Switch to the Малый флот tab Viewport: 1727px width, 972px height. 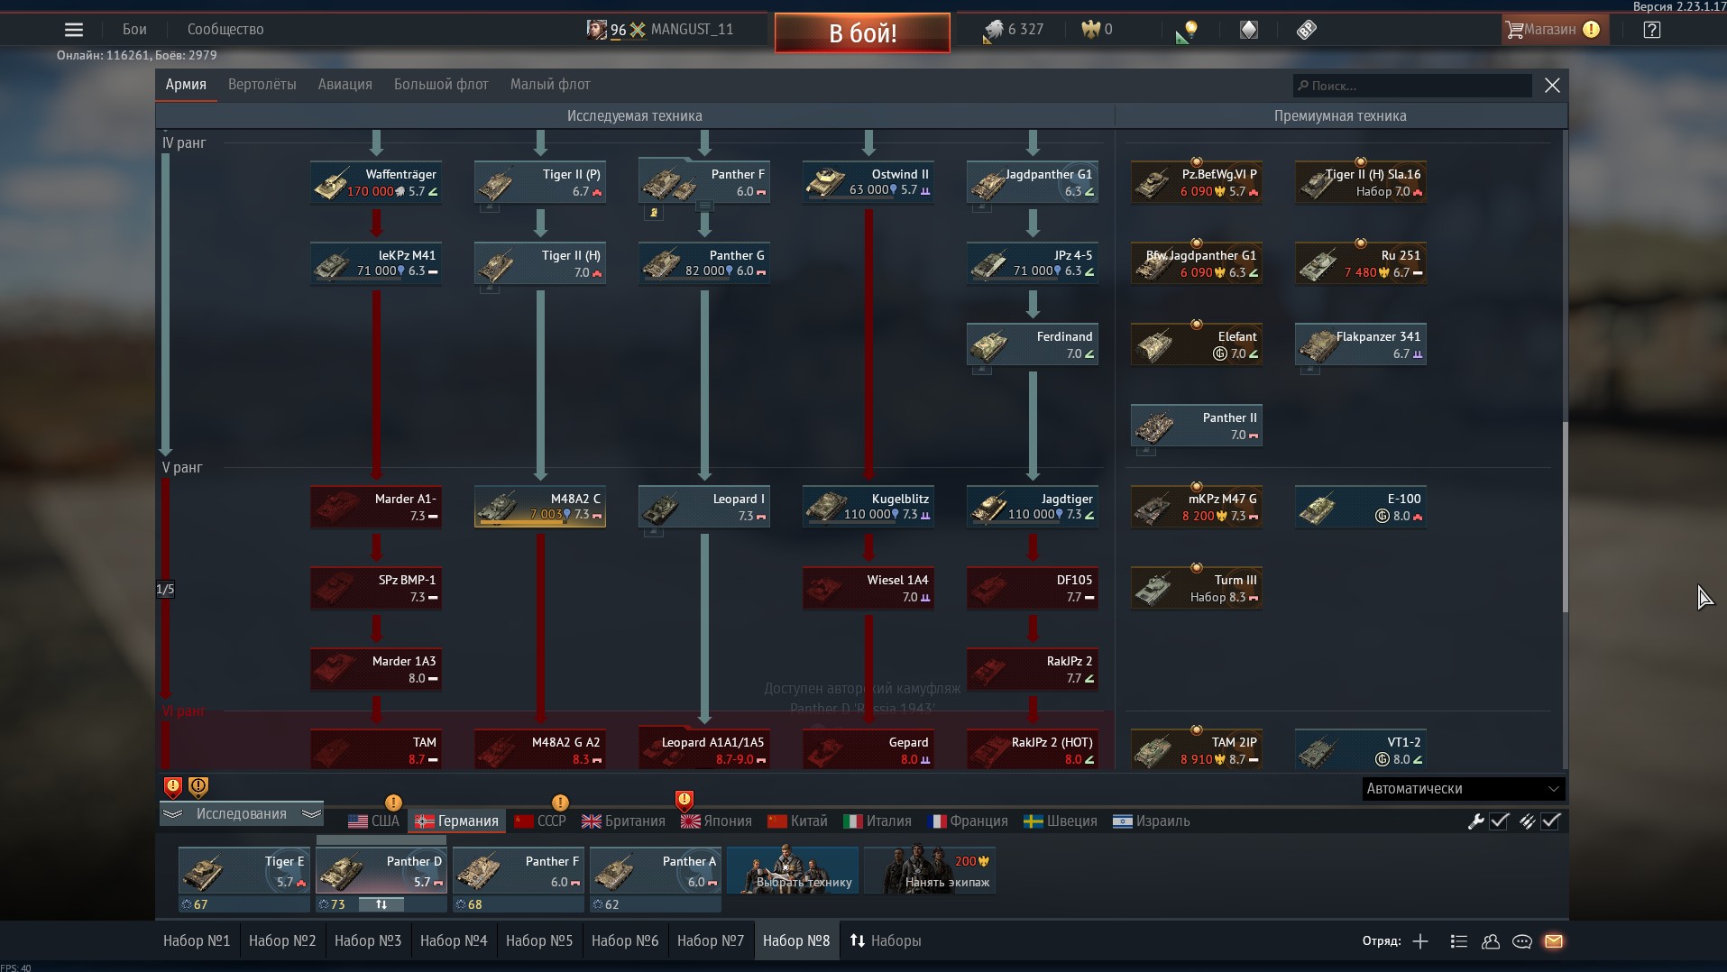tap(550, 85)
